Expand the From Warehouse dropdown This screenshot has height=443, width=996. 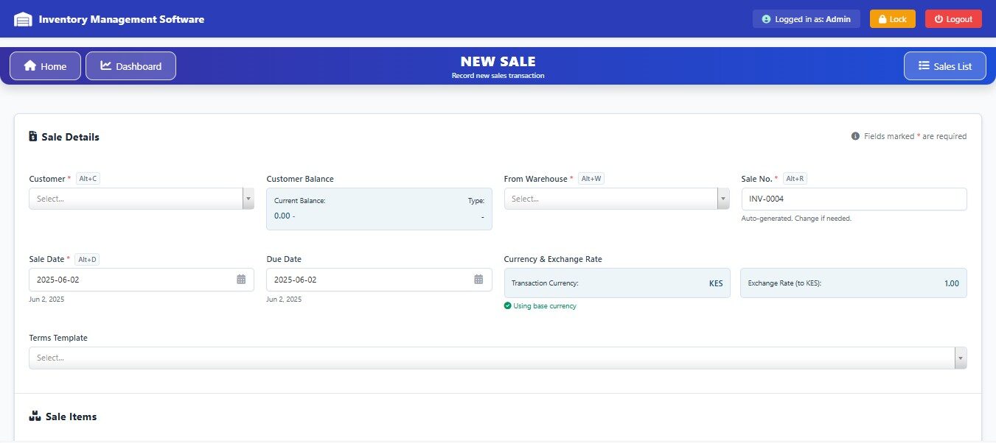(722, 199)
